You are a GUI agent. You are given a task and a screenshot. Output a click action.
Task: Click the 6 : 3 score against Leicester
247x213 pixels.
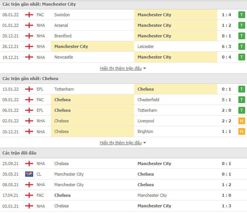pyautogui.click(x=226, y=47)
